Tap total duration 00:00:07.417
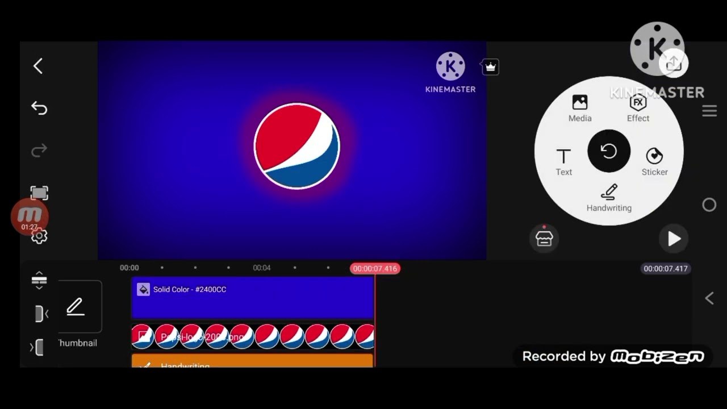727x409 pixels. coord(666,268)
